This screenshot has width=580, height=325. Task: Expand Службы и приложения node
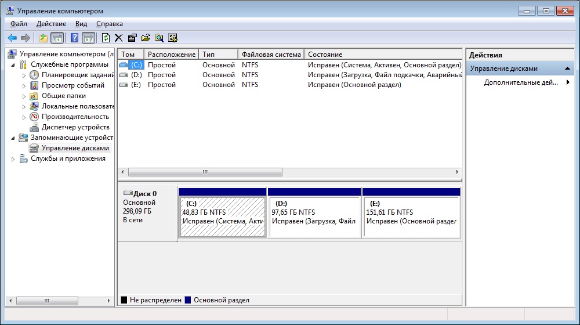click(13, 159)
